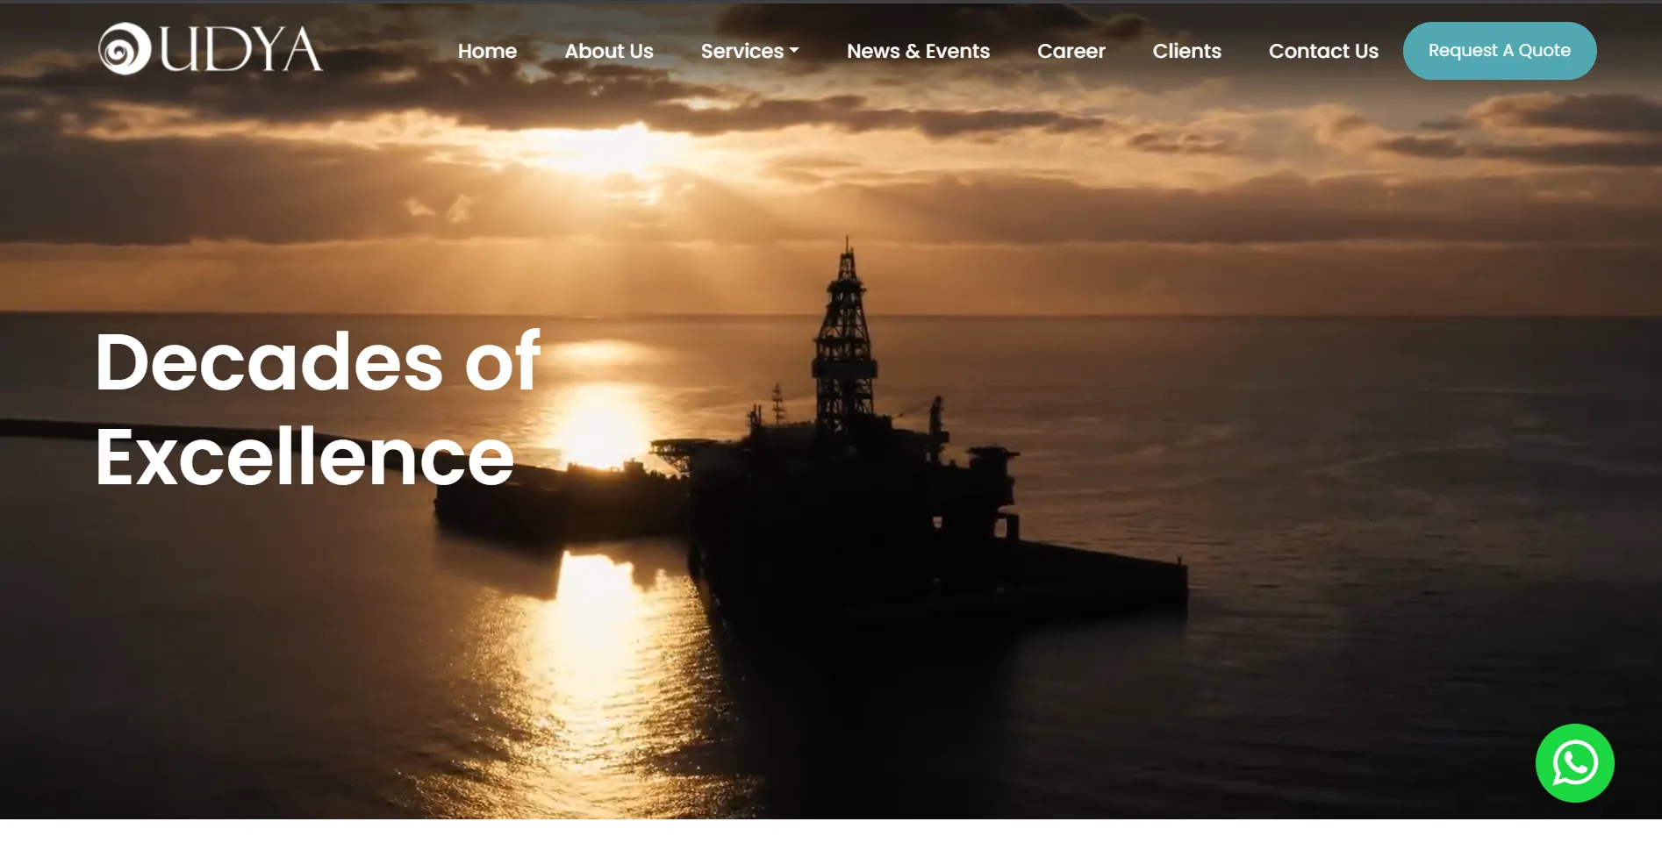The image size is (1662, 850).
Task: Open the Services menu label
Action: pos(741,51)
